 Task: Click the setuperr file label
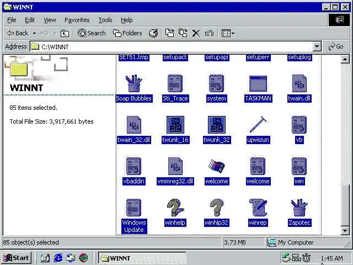coord(258,57)
